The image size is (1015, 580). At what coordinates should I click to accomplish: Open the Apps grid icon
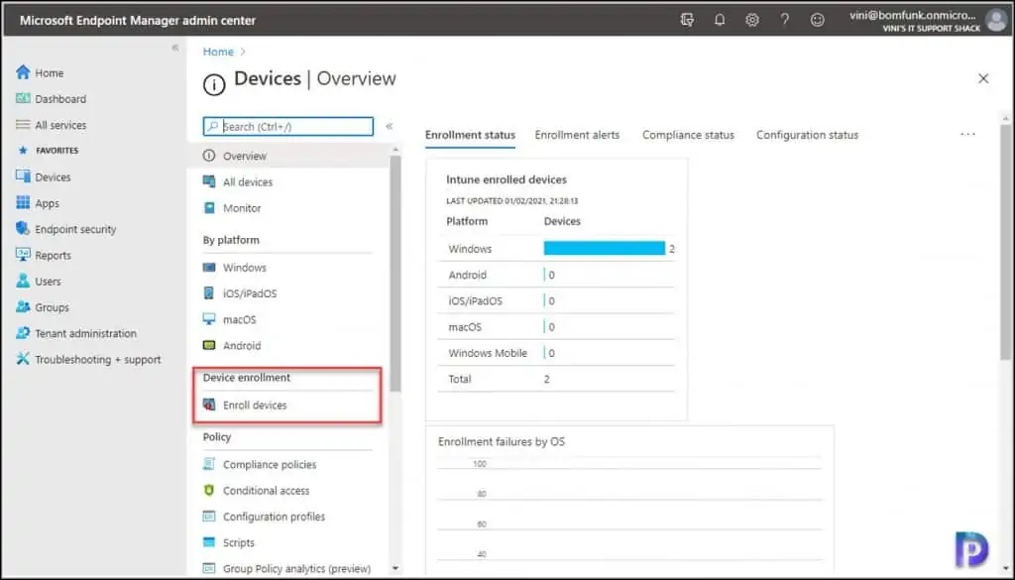coord(23,202)
